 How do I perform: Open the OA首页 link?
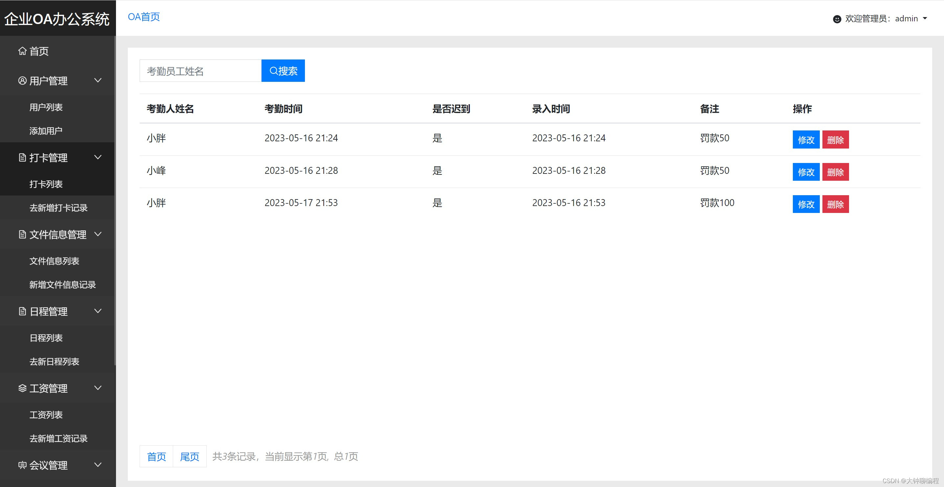tap(144, 16)
